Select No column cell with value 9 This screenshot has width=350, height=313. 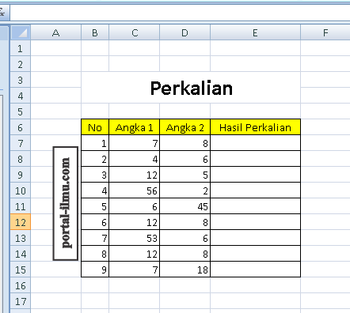click(x=95, y=270)
